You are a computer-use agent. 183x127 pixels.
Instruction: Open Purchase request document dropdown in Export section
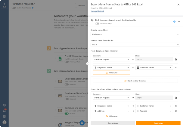pyautogui.click(x=111, y=98)
